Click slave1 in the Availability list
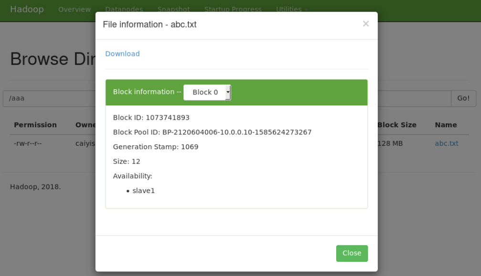Viewport: 481px width, 276px height. click(144, 191)
